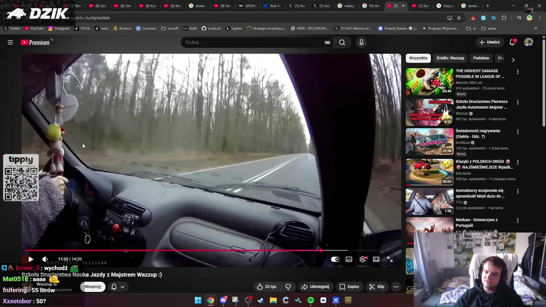Open the Binance bookmark
546x307 pixels.
coord(122,29)
